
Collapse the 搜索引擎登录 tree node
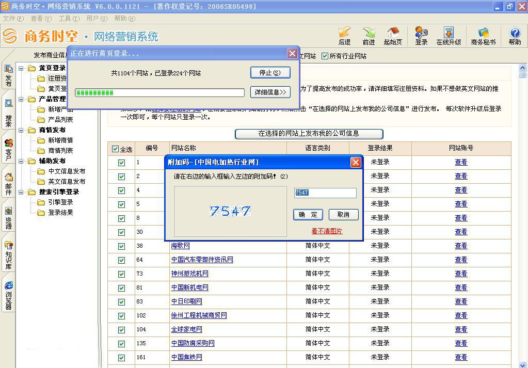22,192
